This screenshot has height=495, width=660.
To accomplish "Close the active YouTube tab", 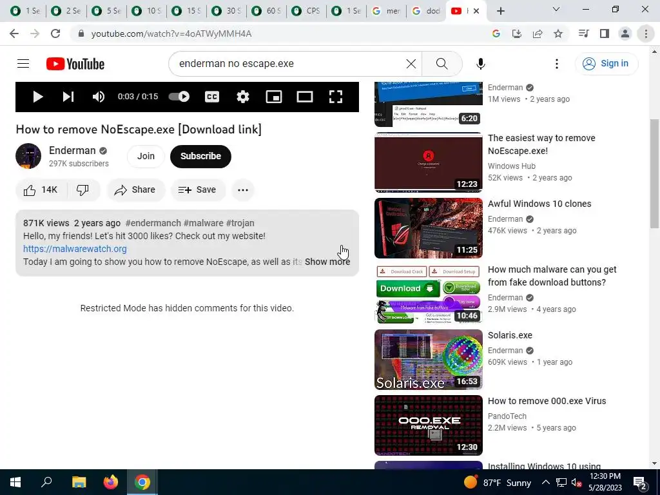I will [x=476, y=11].
